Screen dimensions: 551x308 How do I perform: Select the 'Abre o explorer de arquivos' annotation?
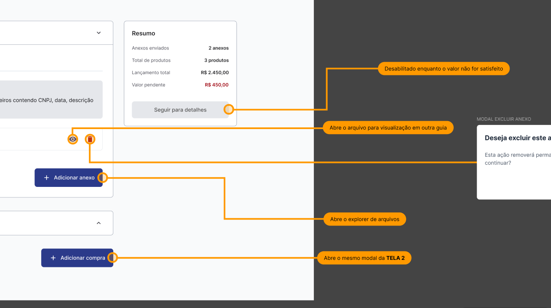click(365, 219)
